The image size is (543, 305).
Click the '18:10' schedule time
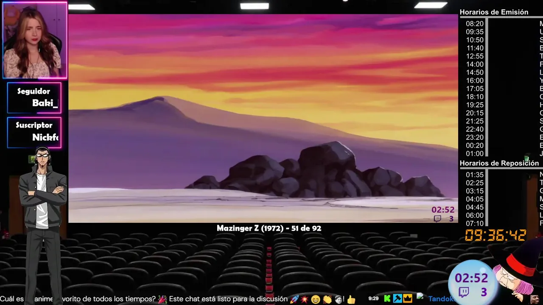(x=475, y=97)
